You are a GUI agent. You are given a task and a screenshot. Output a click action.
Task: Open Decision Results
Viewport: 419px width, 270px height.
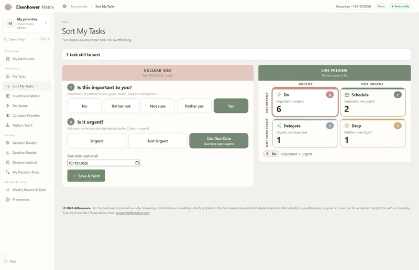click(27, 153)
